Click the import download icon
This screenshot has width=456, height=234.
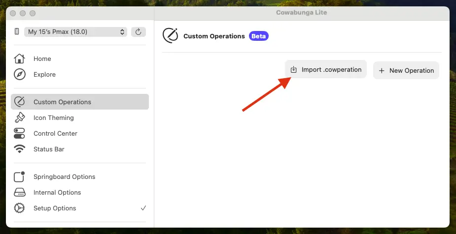coord(294,70)
